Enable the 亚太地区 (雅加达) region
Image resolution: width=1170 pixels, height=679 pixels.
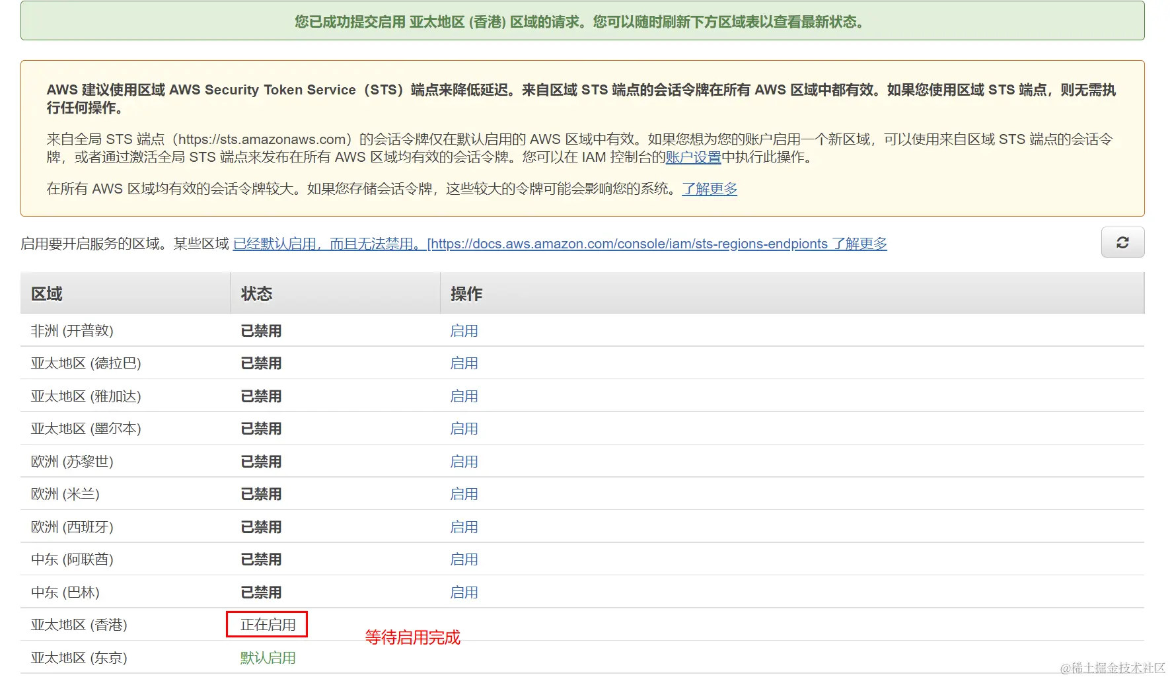tap(464, 396)
